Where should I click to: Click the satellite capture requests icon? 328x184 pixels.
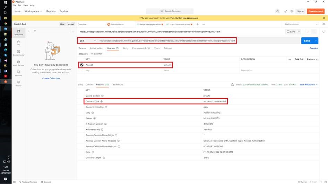[286, 11]
